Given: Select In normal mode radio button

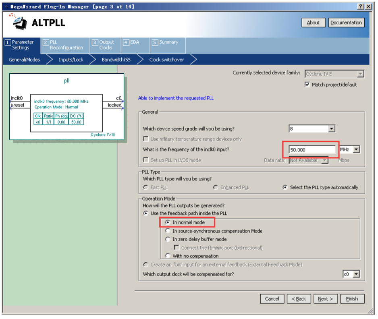Looking at the screenshot, I should coord(168,222).
